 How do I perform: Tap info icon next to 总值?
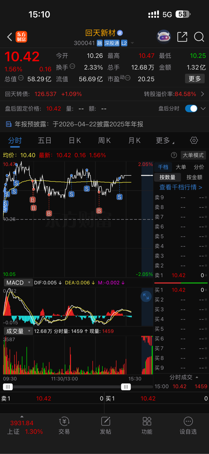[21, 78]
